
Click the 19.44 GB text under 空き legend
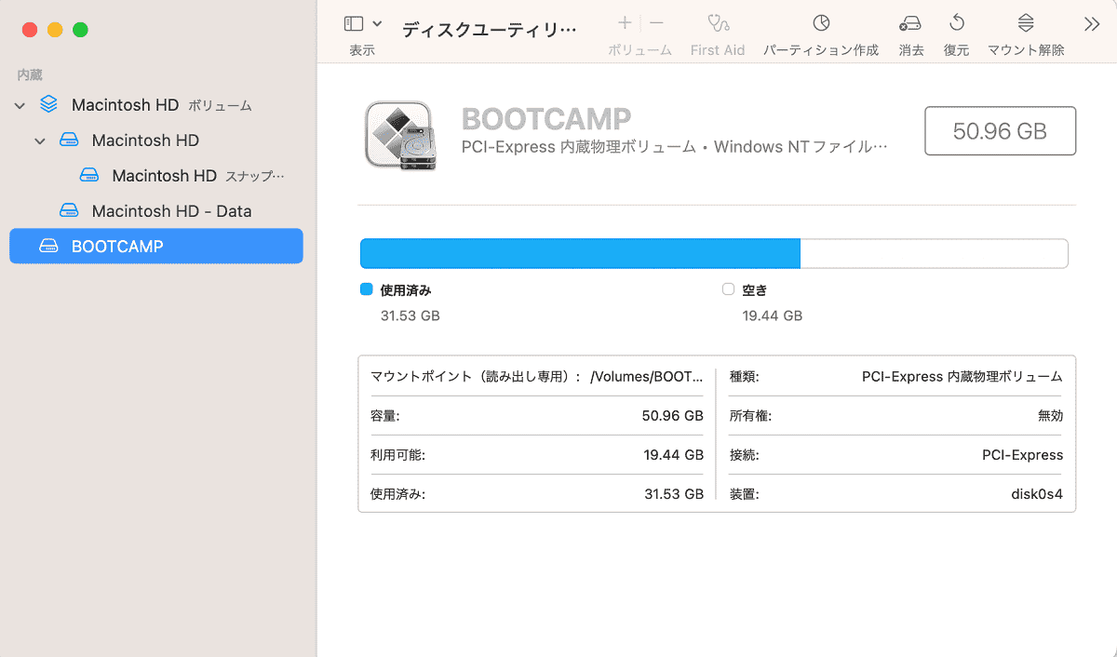click(772, 315)
